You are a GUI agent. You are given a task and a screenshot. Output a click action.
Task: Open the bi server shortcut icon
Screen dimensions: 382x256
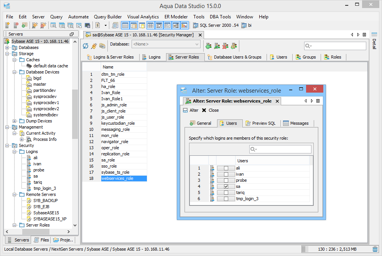pos(244,25)
